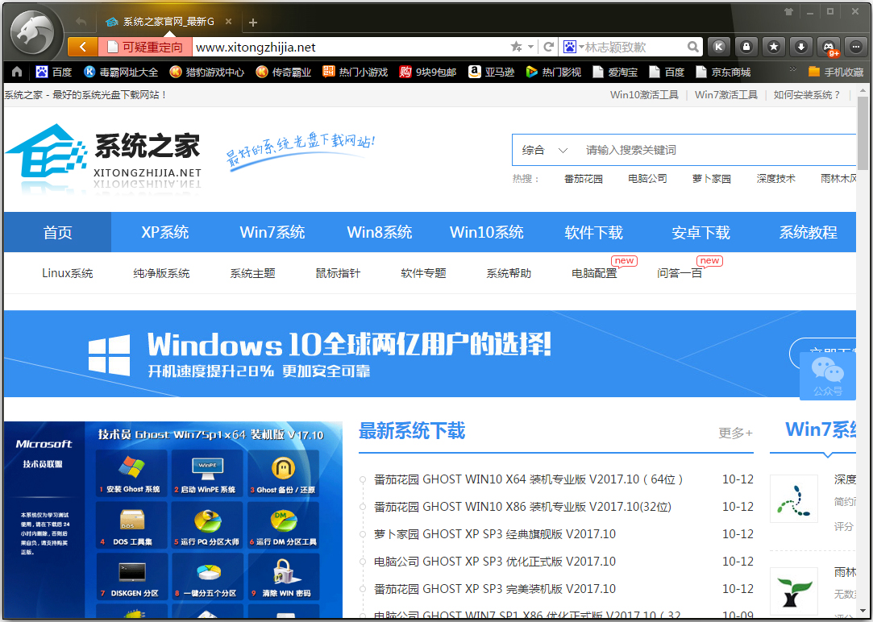Reload the page with refresh icon
Screen dimensions: 873x622
[548, 47]
